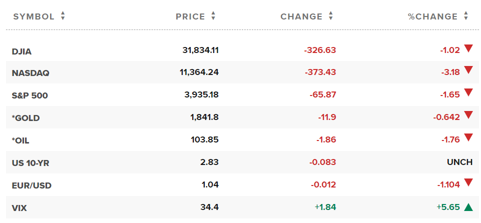481x223 pixels.
Task: Open the NASDAQ symbol link
Action: tap(31, 73)
